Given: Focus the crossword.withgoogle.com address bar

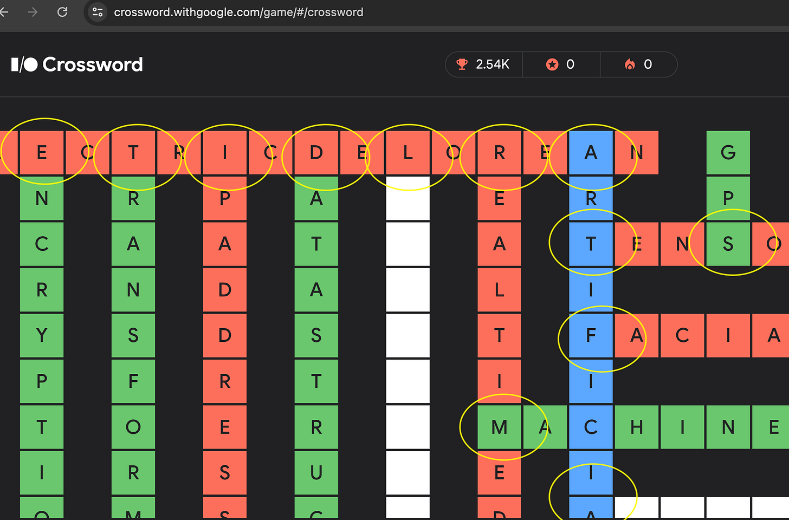Looking at the screenshot, I should (238, 12).
